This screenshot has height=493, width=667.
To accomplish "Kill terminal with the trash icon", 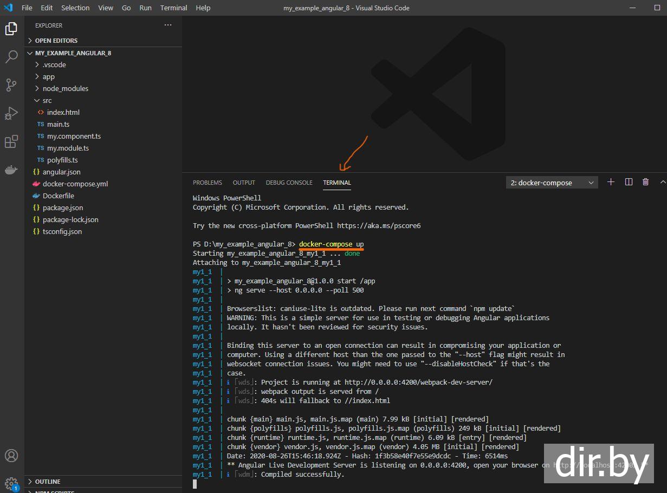I will click(x=645, y=182).
